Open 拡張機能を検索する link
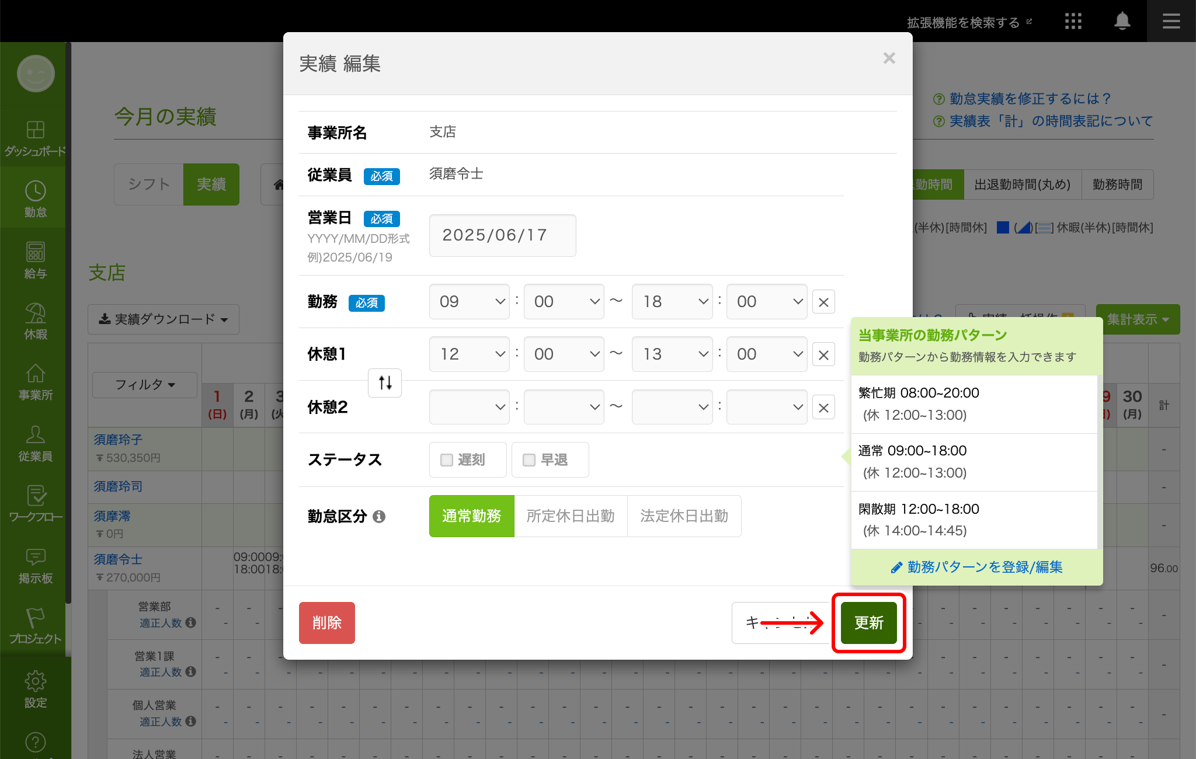1196x759 pixels. 969,22
